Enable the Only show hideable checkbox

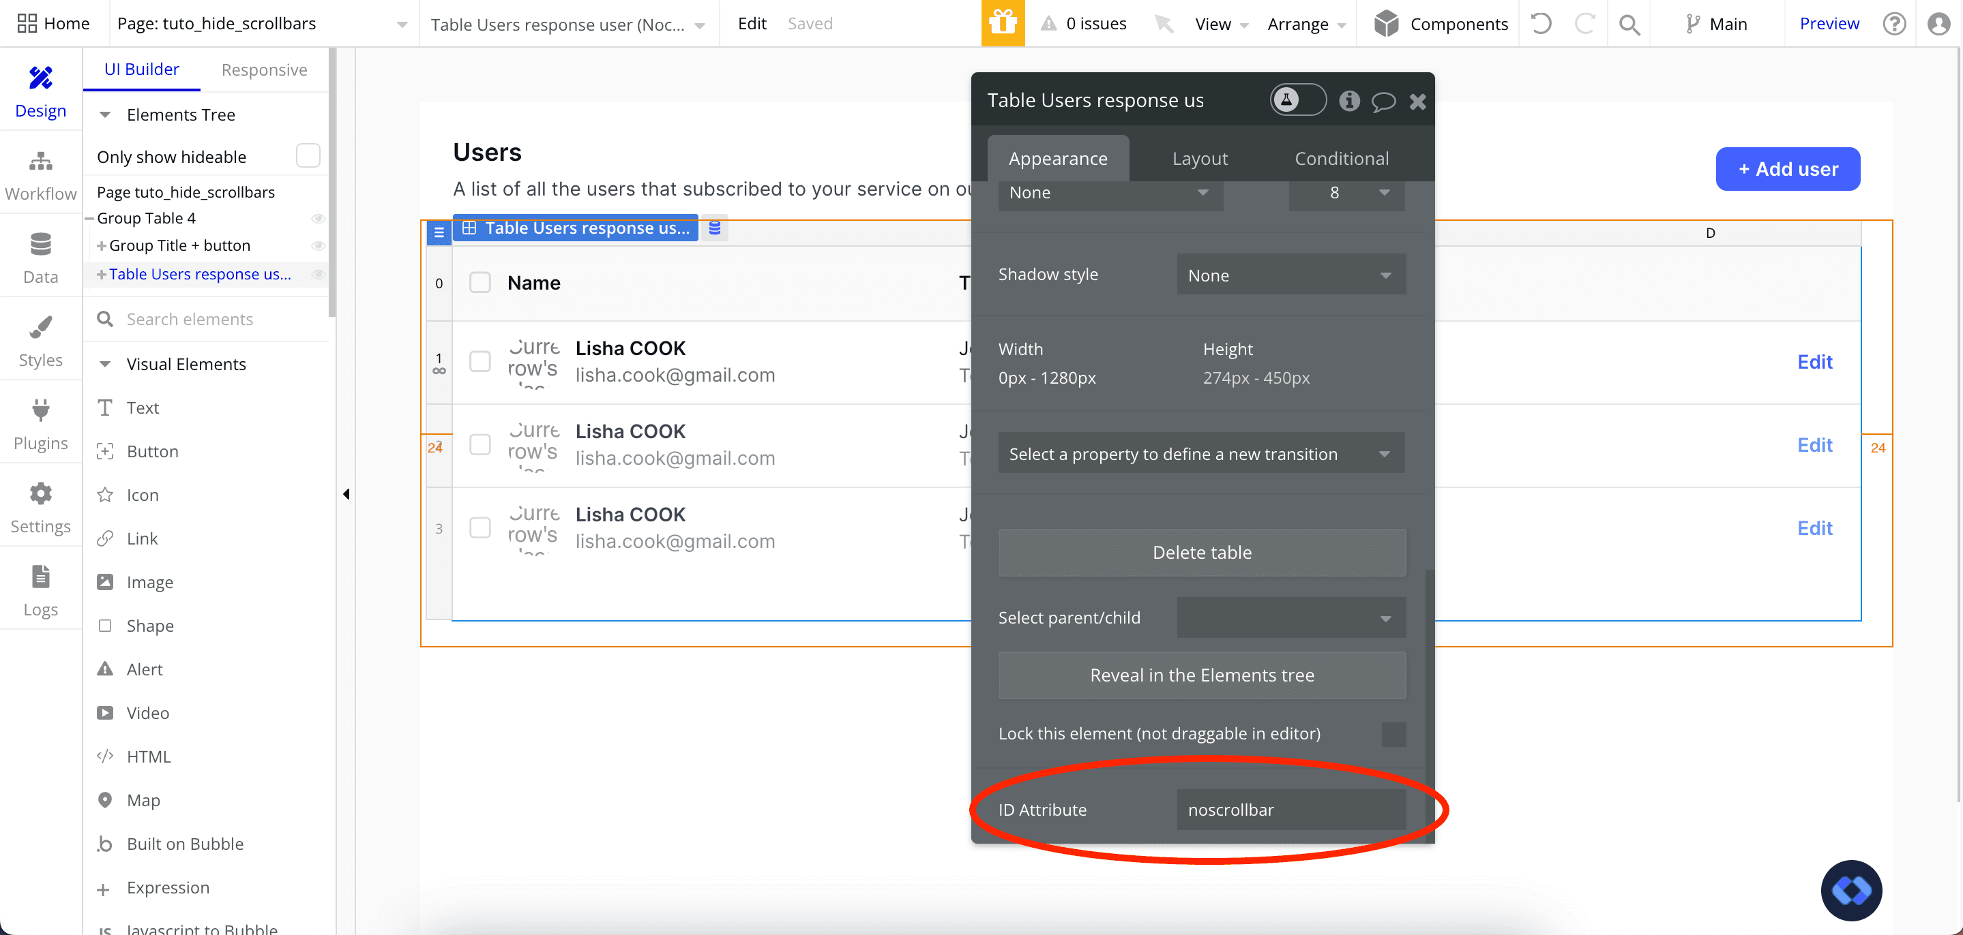(x=308, y=156)
